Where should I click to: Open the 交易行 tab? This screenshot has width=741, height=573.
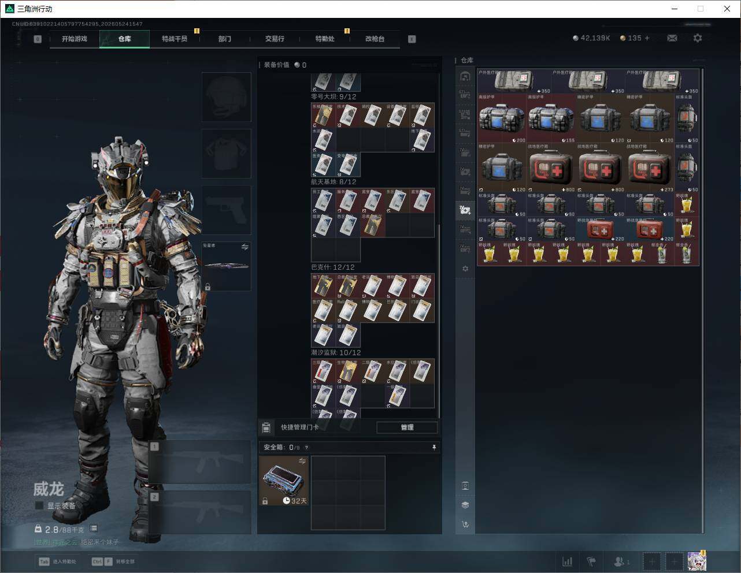tap(275, 39)
